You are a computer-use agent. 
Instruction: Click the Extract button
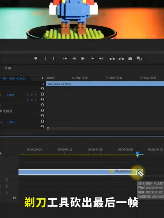(x=121, y=59)
